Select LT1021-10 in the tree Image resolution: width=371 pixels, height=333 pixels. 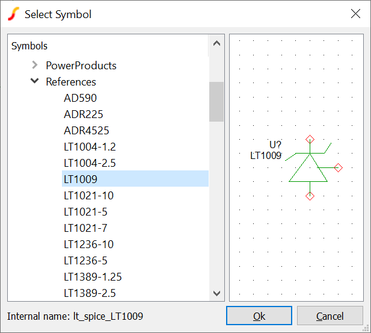pos(88,195)
